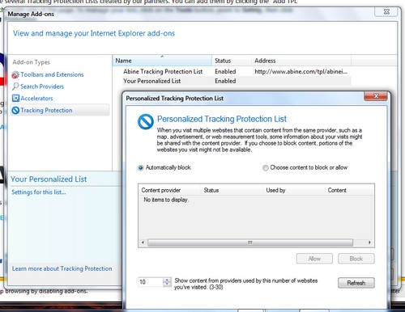Click the Status column header in Manage Add-ons
This screenshot has width=405, height=312.
[232, 61]
